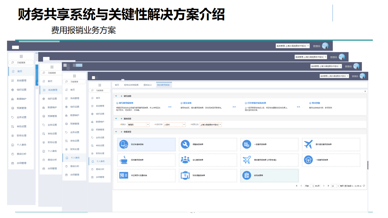Switch to the 报表实例表配置 tab
The image size is (388, 218).
point(131,85)
